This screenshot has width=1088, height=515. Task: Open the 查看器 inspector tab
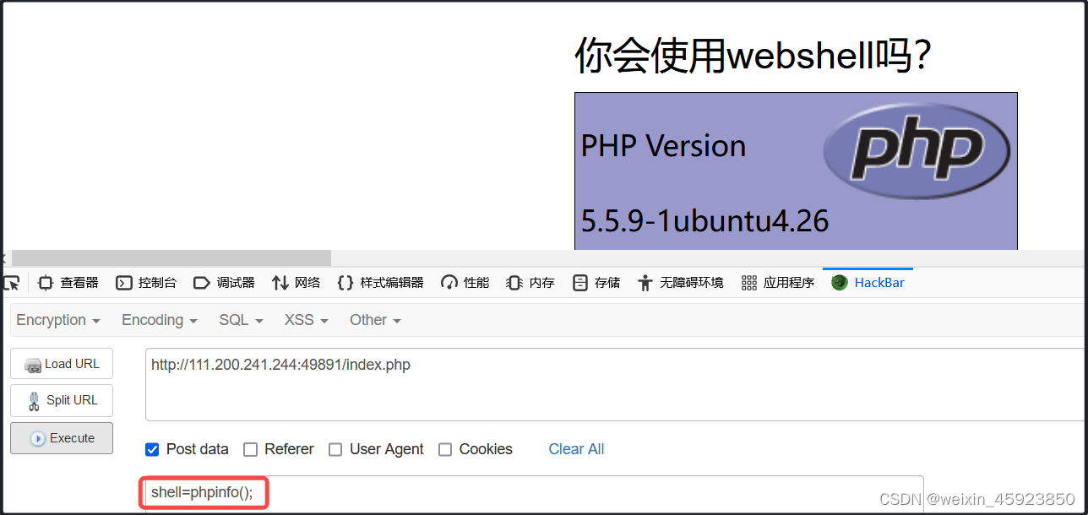click(68, 283)
